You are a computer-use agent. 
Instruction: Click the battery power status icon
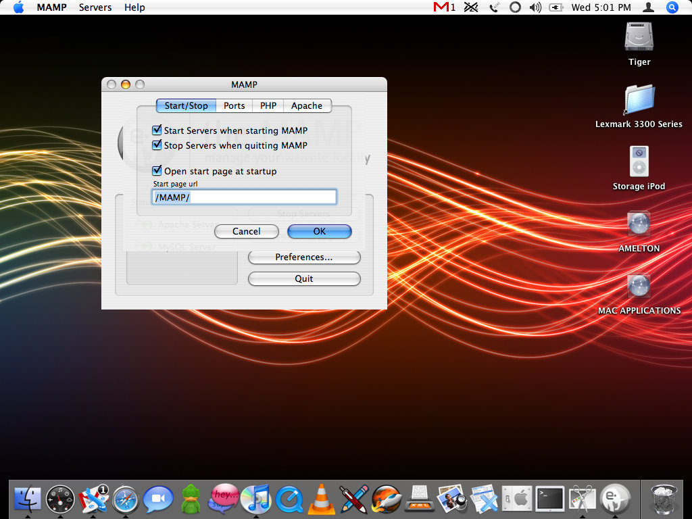556,7
